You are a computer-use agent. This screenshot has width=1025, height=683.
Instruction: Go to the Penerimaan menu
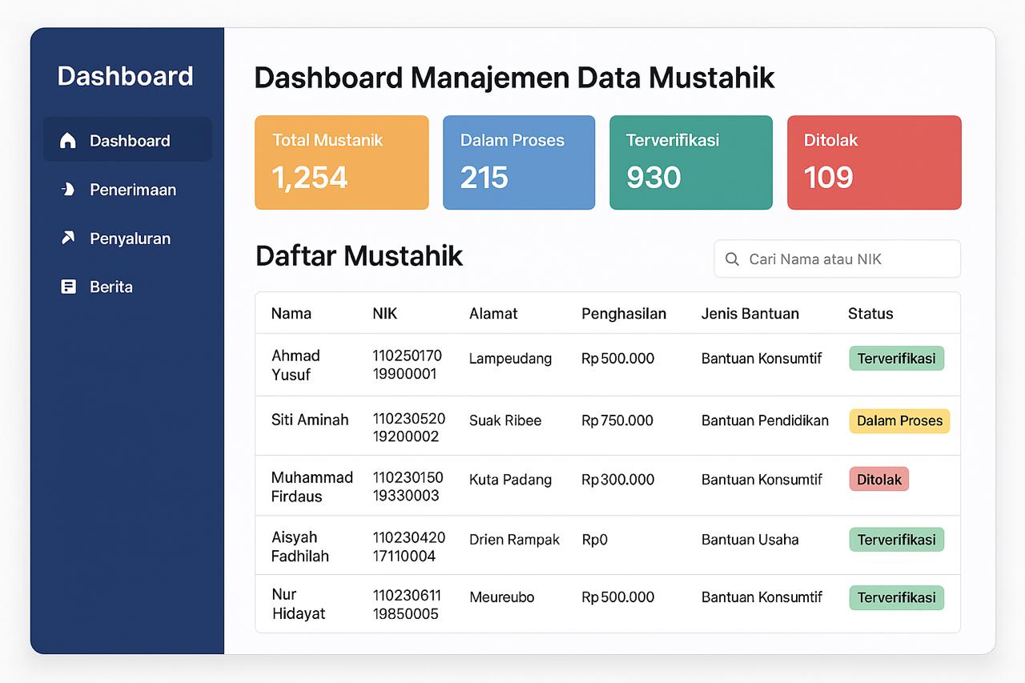tap(132, 190)
